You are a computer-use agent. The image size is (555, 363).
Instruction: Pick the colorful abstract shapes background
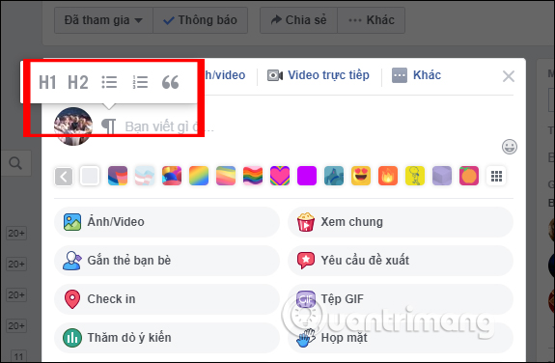pyautogui.click(x=172, y=176)
